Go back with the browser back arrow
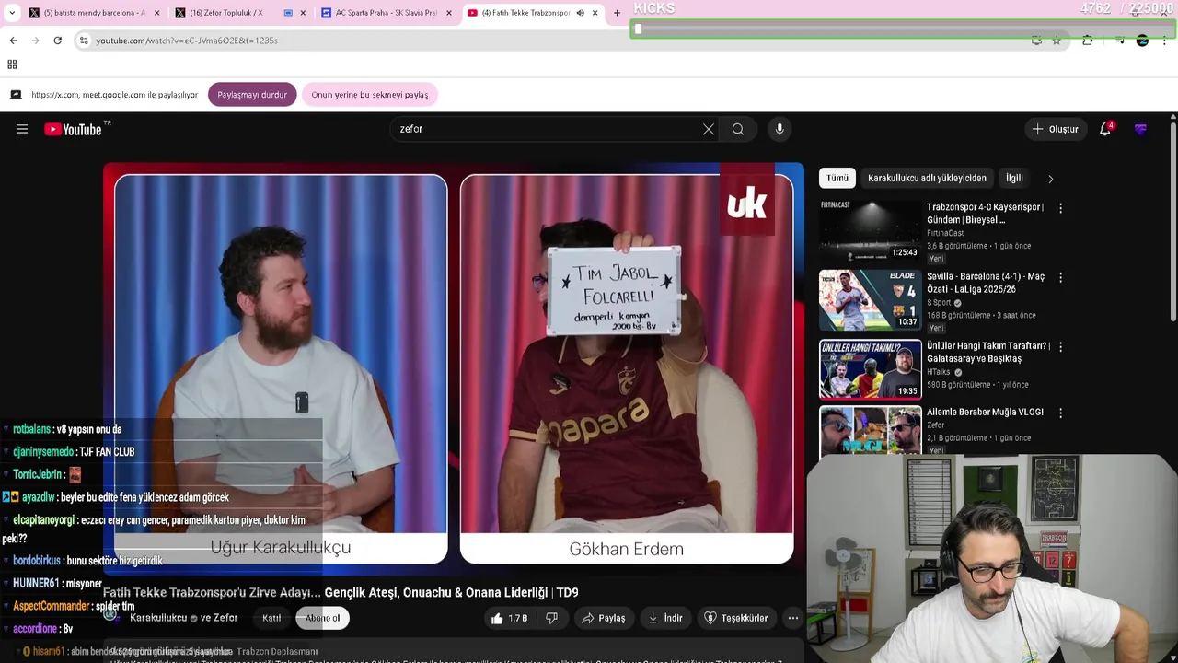 click(x=14, y=41)
